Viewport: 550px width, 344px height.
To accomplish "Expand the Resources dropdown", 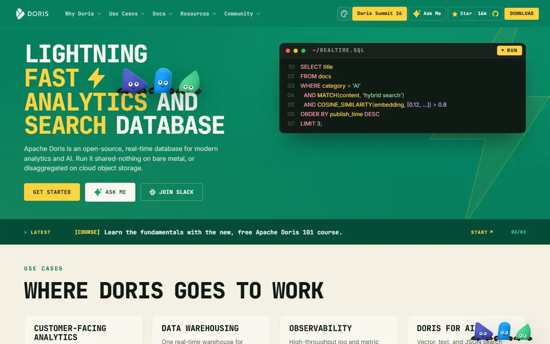I will click(x=199, y=14).
